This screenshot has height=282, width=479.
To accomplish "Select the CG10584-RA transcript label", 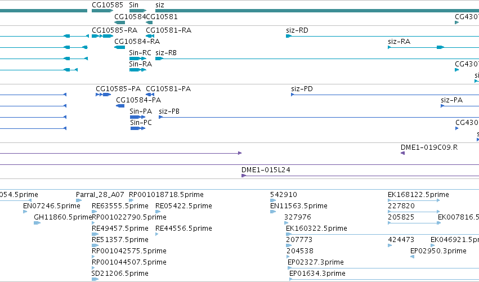I will 137,42.
